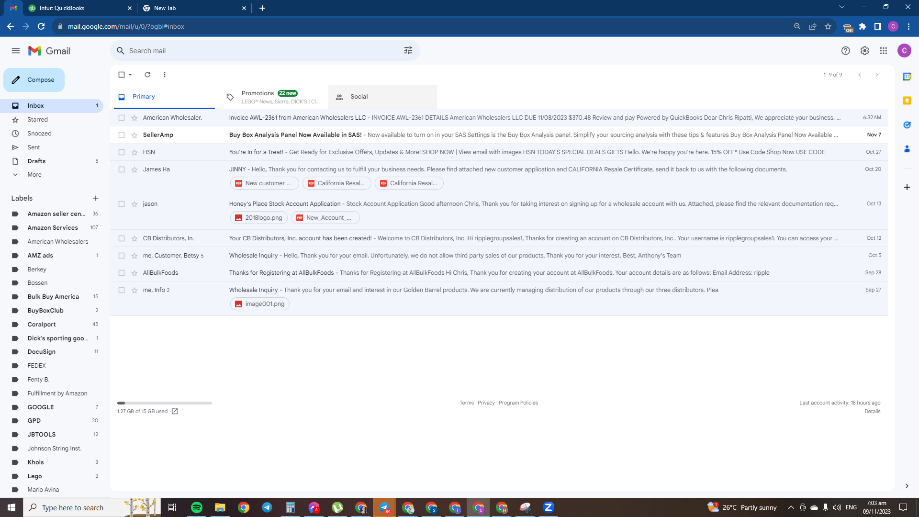Open File Explorer from the taskbar
This screenshot has height=517, width=919.
[220, 507]
